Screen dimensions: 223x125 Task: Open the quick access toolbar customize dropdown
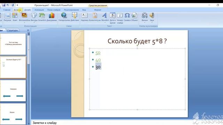point(17,5)
